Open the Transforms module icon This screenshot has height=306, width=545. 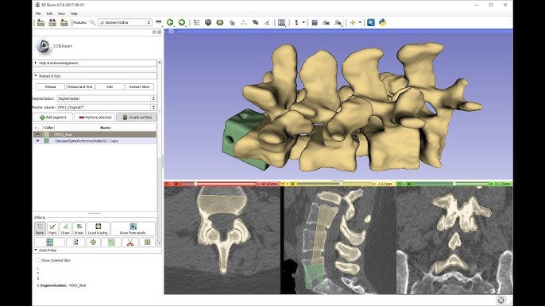(232, 22)
